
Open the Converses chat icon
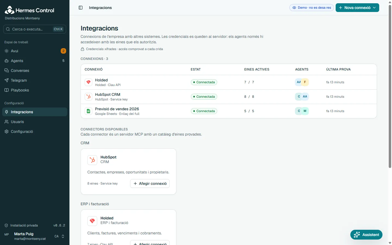pos(7,71)
